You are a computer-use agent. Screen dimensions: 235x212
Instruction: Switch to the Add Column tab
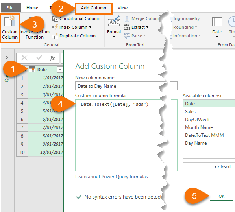click(94, 8)
